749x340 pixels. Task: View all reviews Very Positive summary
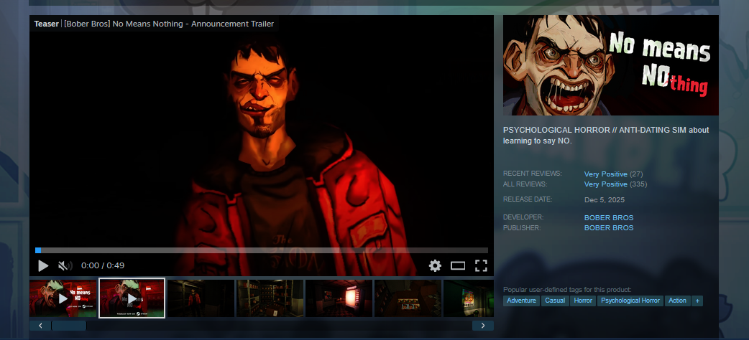[x=605, y=184]
